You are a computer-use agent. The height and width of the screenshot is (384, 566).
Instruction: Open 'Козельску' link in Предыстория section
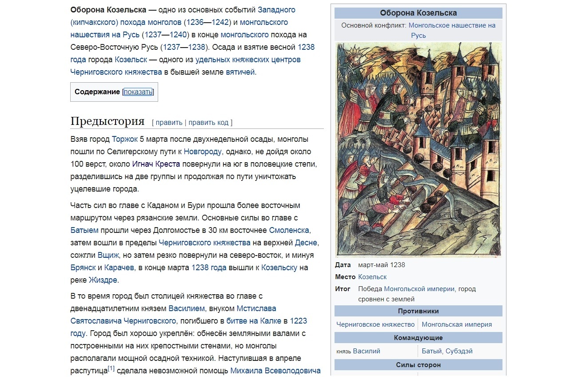279,268
